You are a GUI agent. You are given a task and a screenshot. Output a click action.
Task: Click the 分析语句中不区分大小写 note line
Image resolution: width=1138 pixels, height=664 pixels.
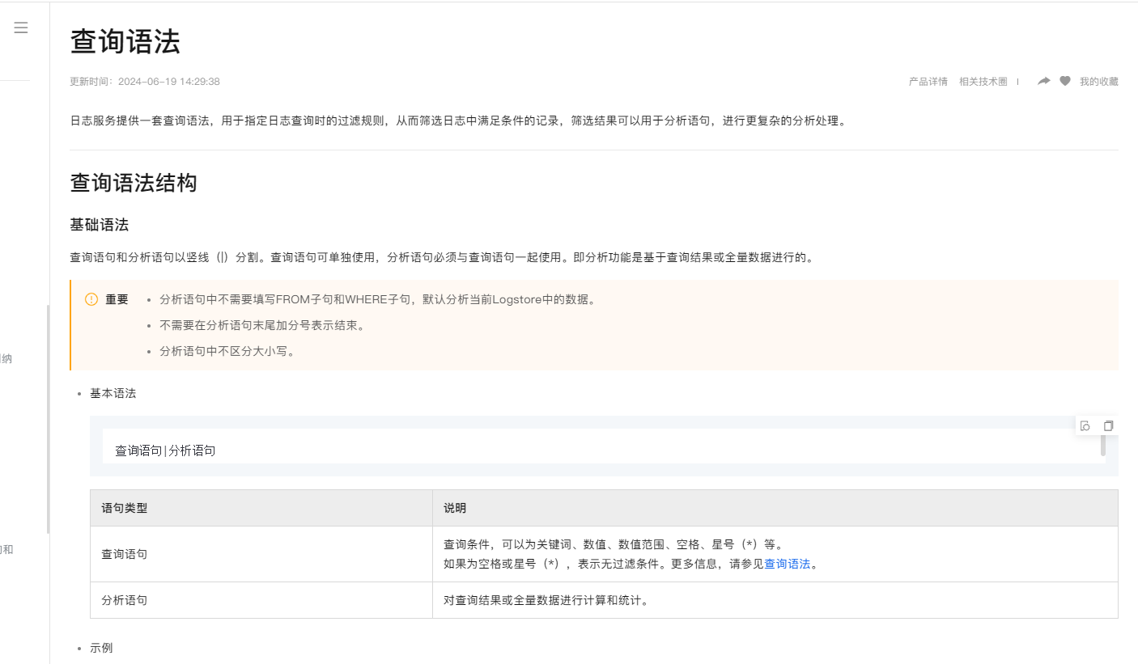click(227, 351)
